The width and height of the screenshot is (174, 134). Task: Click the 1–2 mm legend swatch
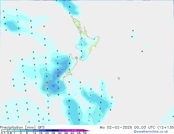tap(17, 130)
